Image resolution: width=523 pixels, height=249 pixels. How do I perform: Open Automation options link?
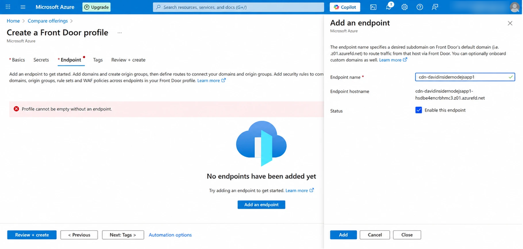coord(170,235)
